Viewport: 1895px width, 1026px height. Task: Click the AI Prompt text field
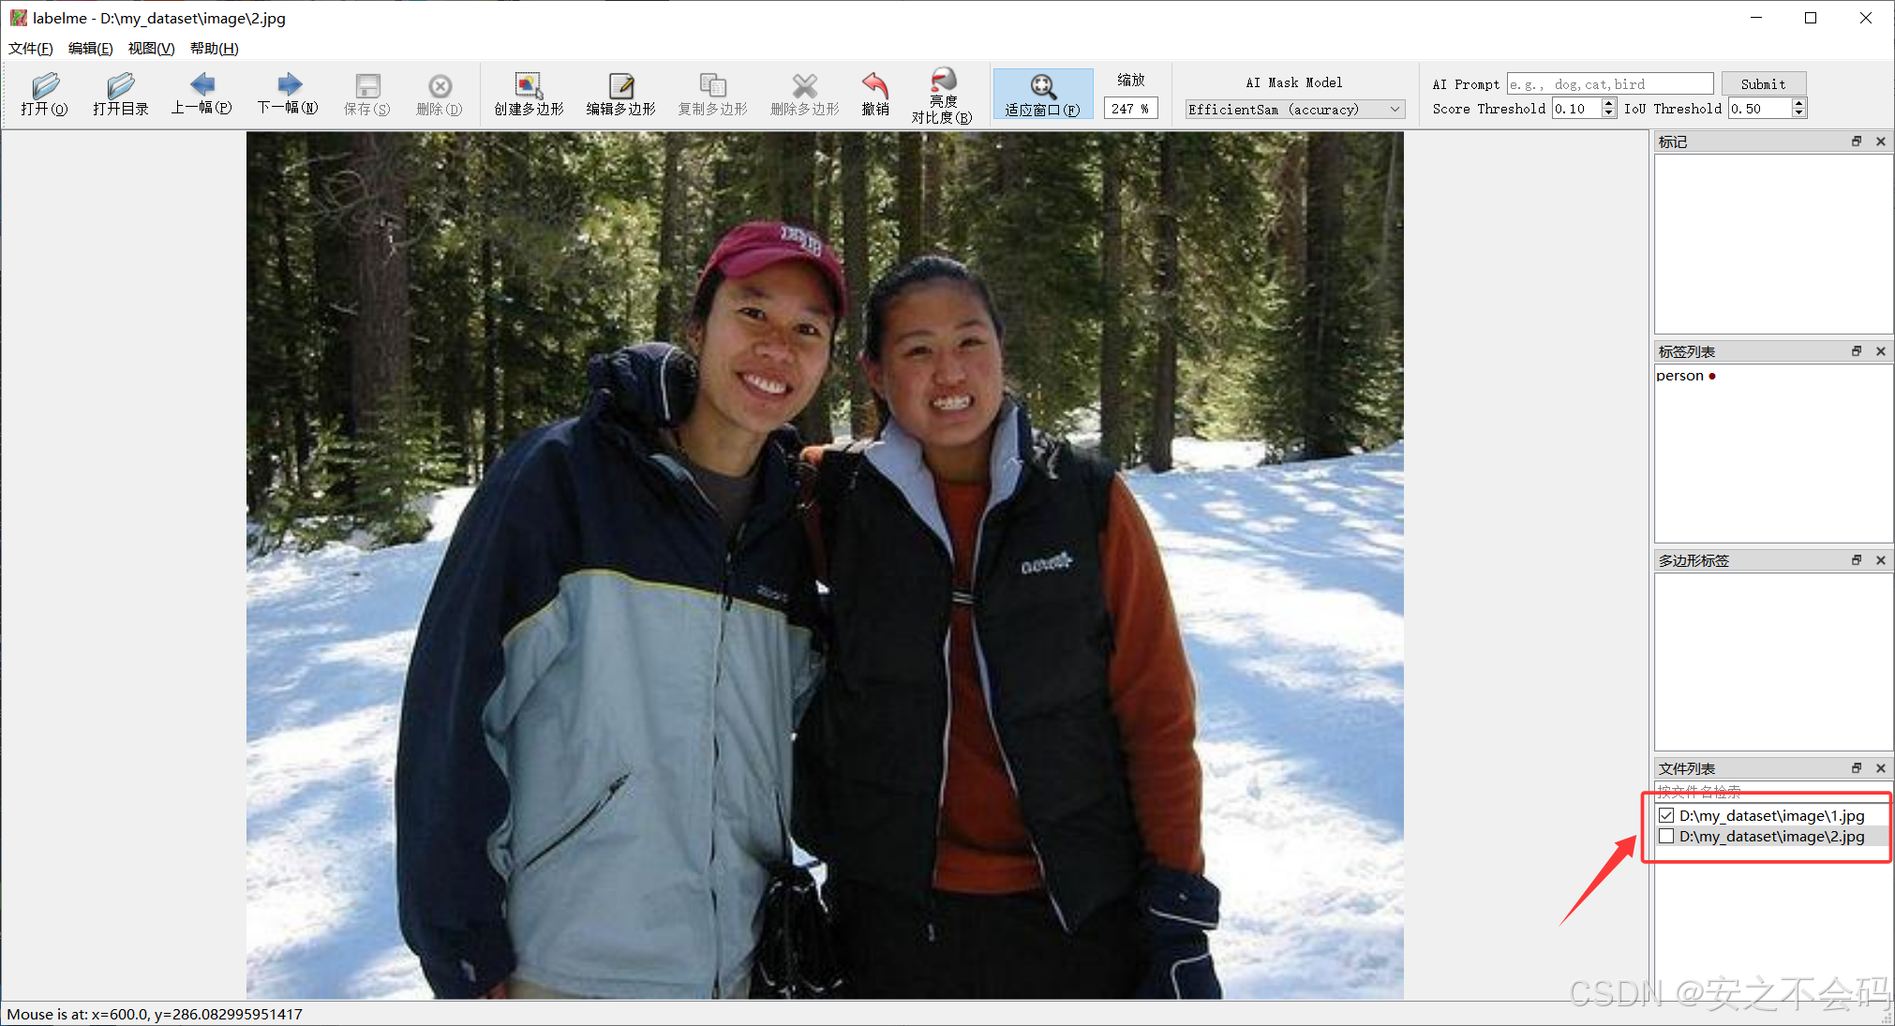pyautogui.click(x=1609, y=83)
